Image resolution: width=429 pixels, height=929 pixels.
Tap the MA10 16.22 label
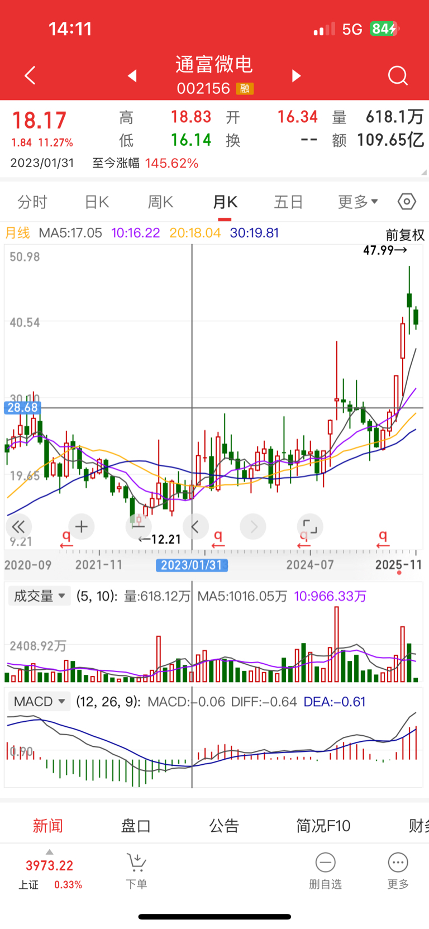(x=136, y=233)
